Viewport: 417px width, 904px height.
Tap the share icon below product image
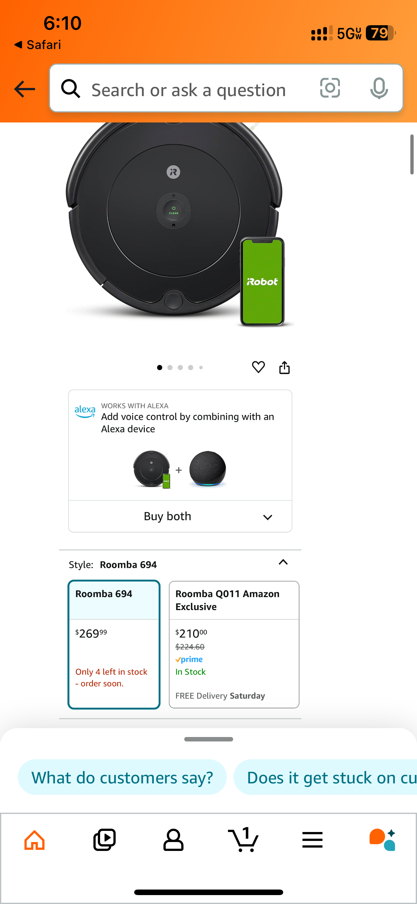[284, 367]
